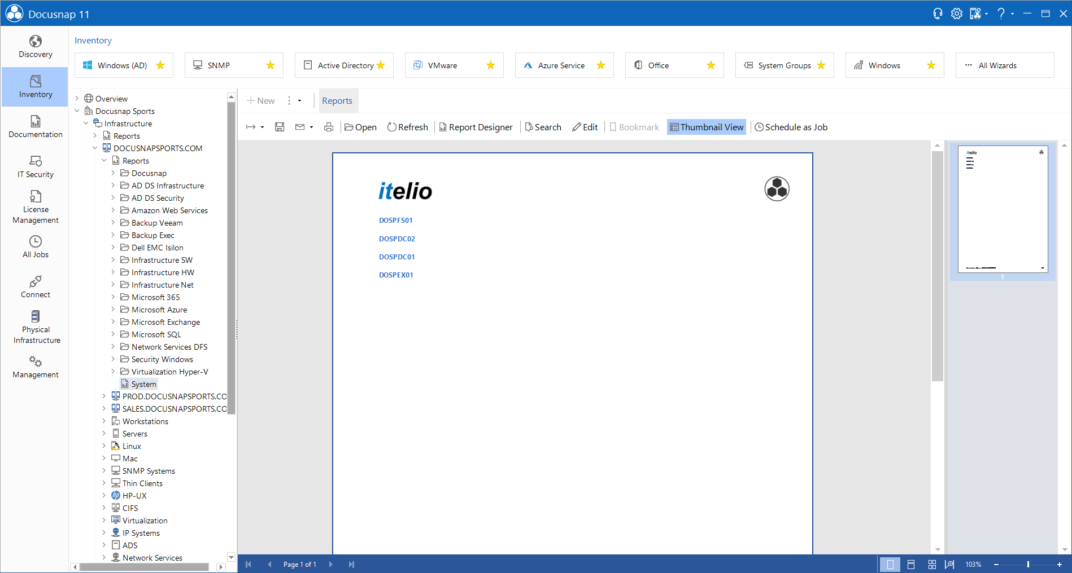Collapse the DOCUSNAPSPORTS.COM node

[95, 148]
